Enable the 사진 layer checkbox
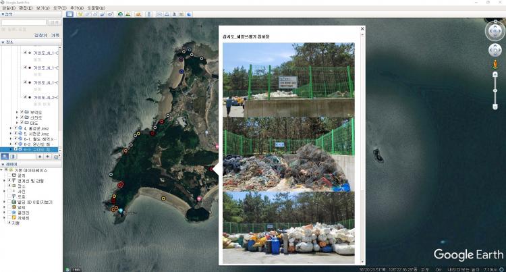This screenshot has height=272, width=506. tap(9, 191)
